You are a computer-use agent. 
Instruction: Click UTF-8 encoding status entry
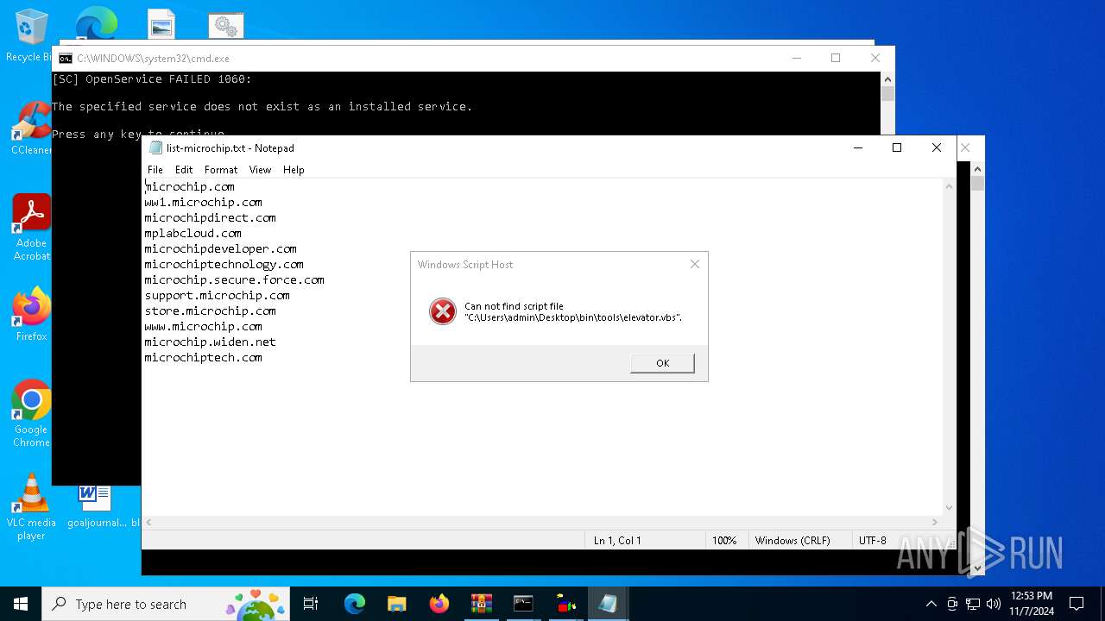873,540
